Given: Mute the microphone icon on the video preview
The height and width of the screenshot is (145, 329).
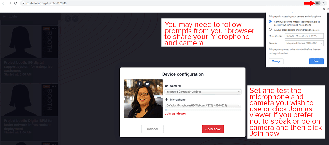Looking at the screenshot, I should coord(139,84).
